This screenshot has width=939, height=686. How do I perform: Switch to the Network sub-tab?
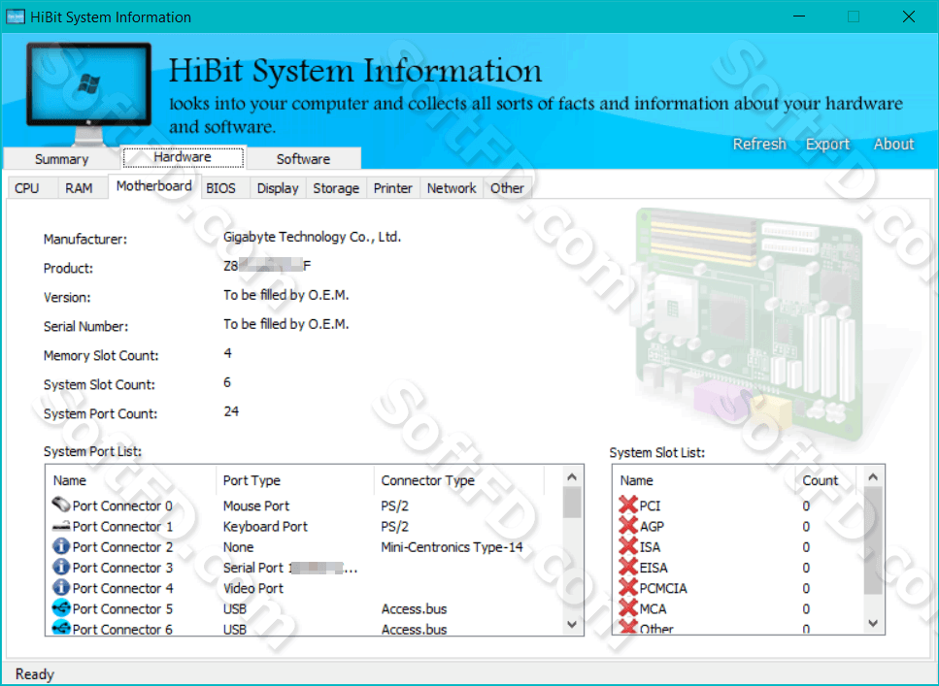click(452, 188)
